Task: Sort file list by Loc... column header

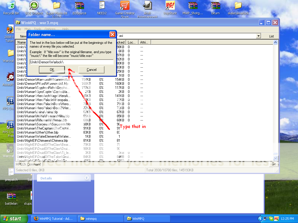Action: click(132, 42)
